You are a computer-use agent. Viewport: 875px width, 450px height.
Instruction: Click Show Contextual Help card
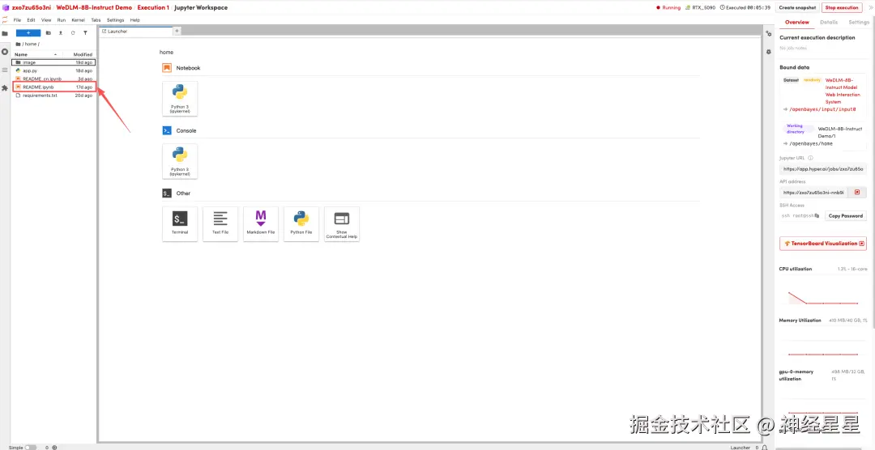tap(342, 223)
